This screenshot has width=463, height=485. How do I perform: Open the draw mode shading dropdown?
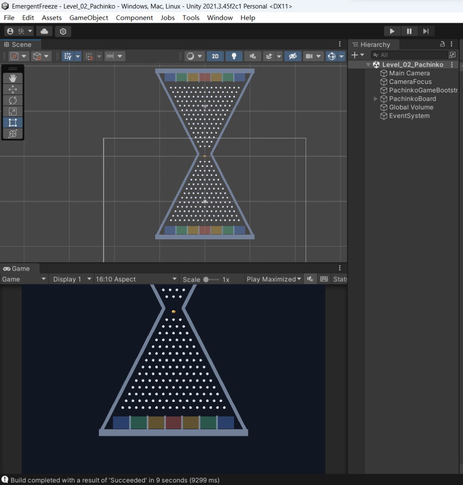coord(194,56)
